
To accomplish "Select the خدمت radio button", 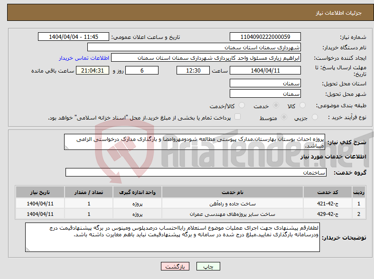I will 276,105.
